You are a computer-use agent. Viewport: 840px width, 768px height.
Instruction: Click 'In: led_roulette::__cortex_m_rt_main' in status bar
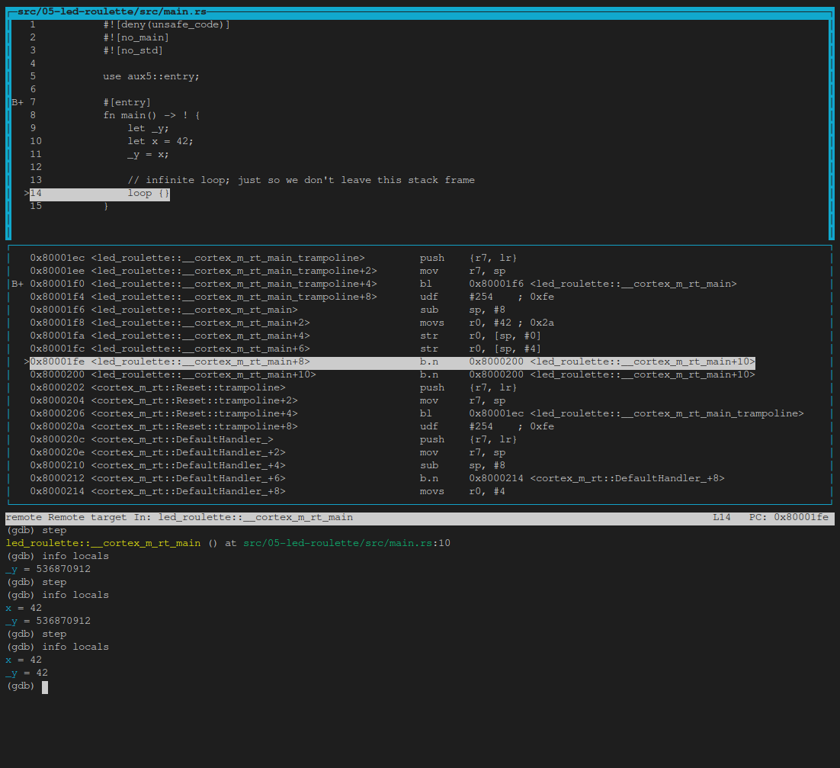pyautogui.click(x=243, y=518)
